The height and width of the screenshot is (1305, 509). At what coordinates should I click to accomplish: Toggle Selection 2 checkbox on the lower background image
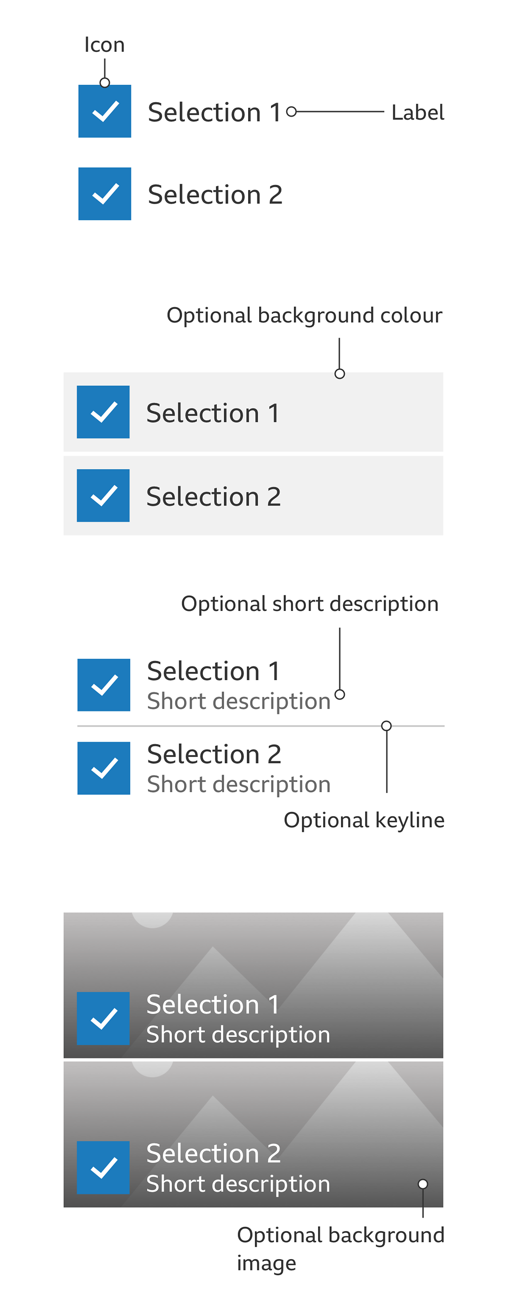pos(103,1167)
